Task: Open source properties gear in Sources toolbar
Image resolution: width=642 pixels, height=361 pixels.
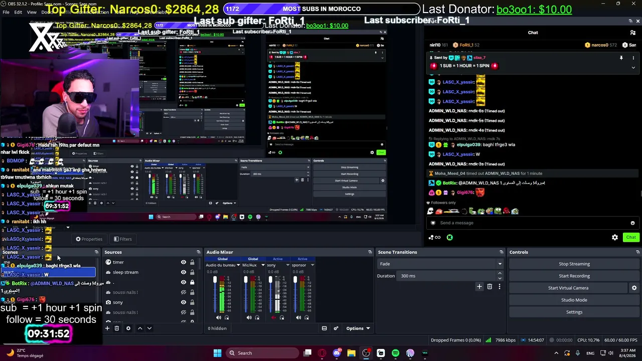Action: [128, 328]
